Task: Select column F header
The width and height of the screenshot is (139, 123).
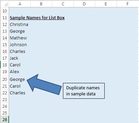Action: coord(128,4)
